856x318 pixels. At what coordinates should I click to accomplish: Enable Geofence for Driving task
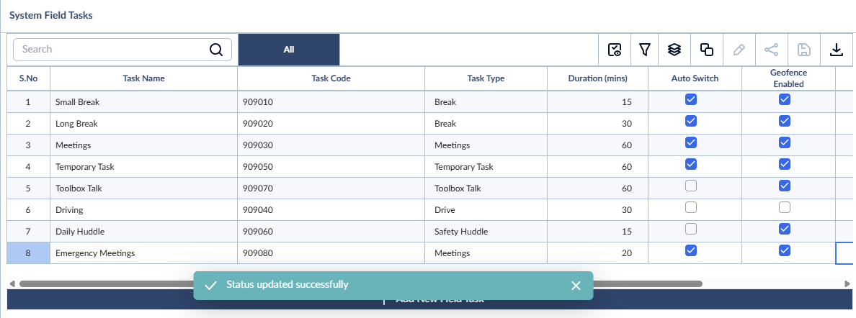click(785, 207)
